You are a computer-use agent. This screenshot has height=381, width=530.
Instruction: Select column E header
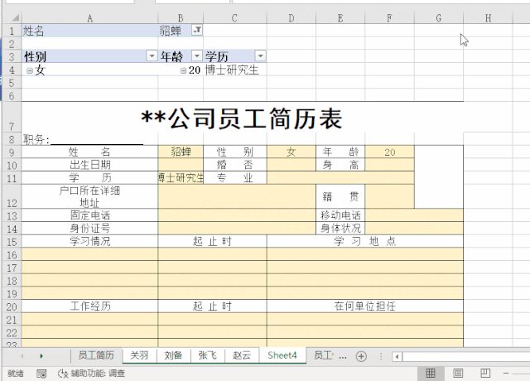[340, 18]
